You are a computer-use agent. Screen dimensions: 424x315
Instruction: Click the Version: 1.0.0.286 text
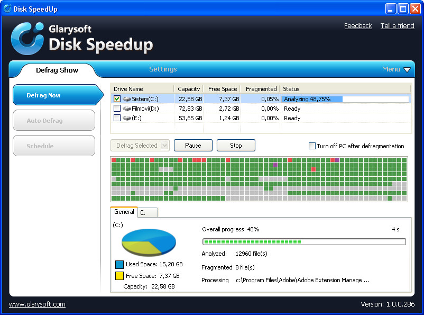tap(388, 304)
